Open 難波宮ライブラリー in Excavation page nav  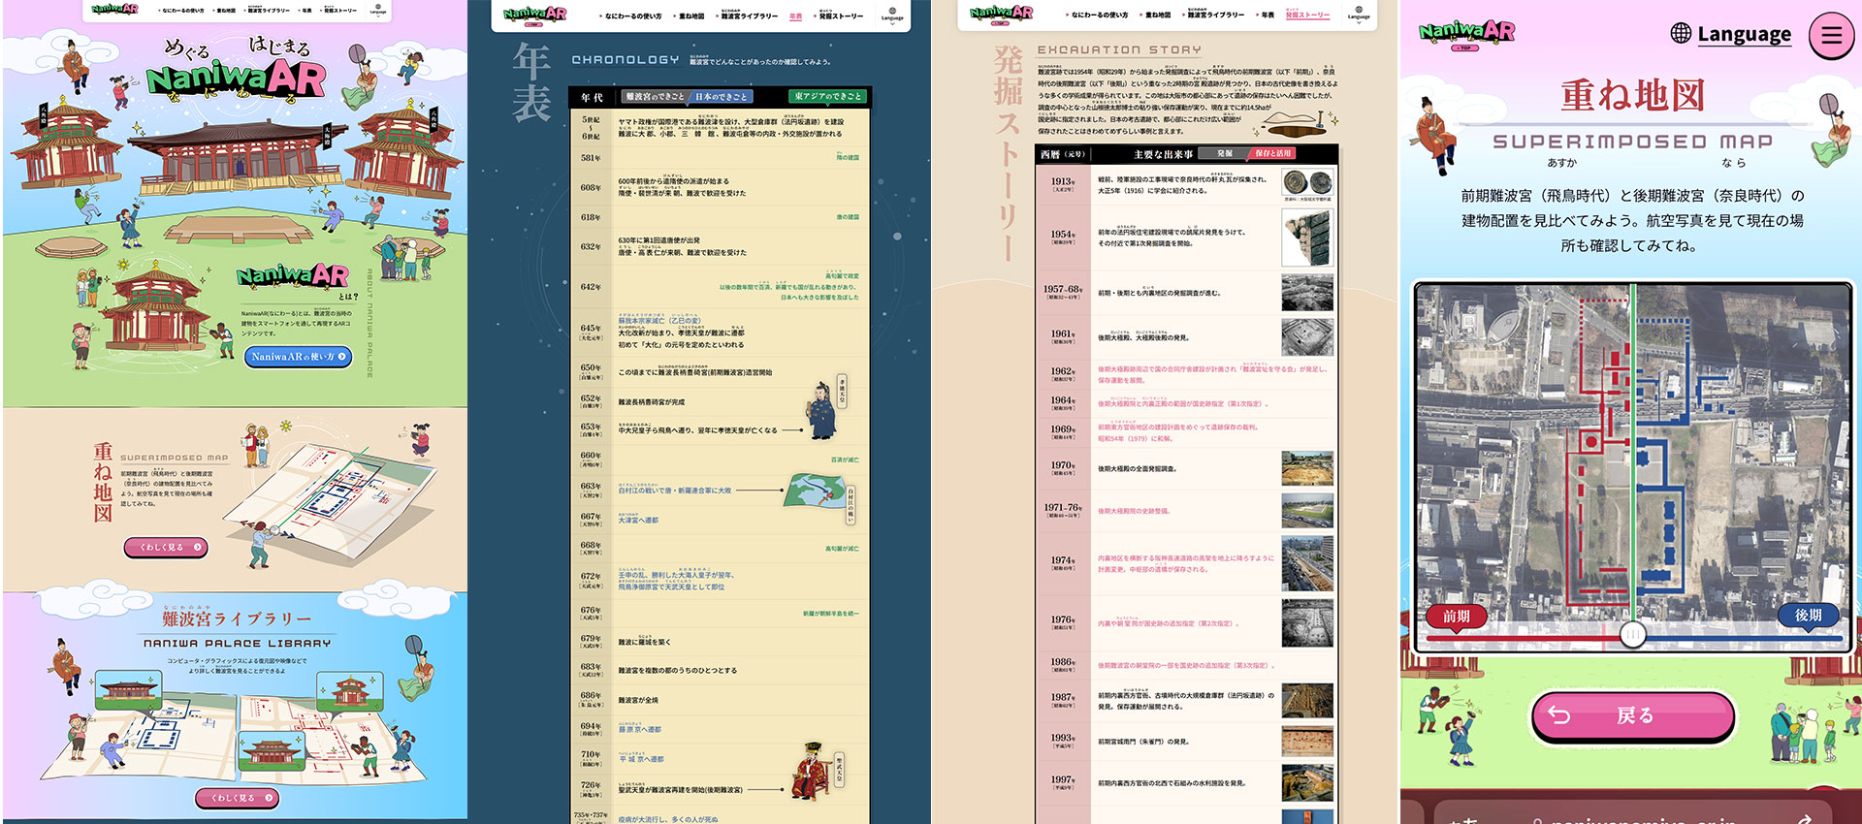click(x=1214, y=16)
